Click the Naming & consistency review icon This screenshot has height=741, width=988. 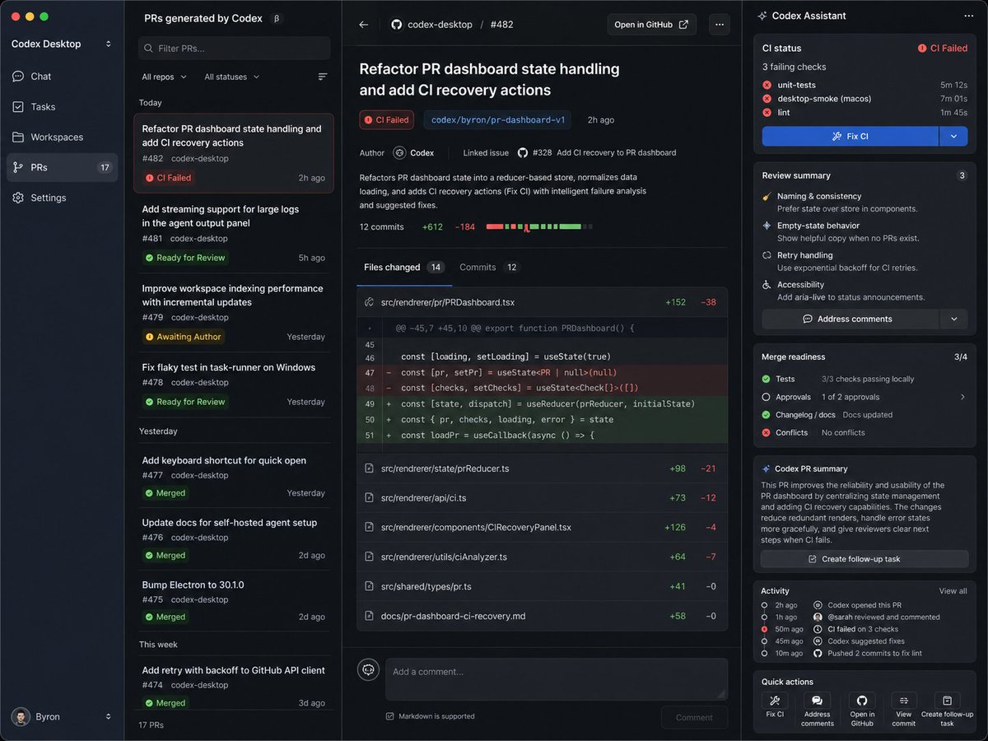(x=767, y=197)
